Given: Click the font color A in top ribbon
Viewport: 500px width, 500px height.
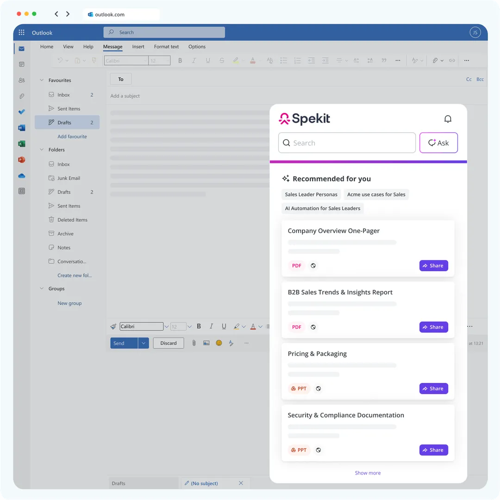Looking at the screenshot, I should coord(253,61).
